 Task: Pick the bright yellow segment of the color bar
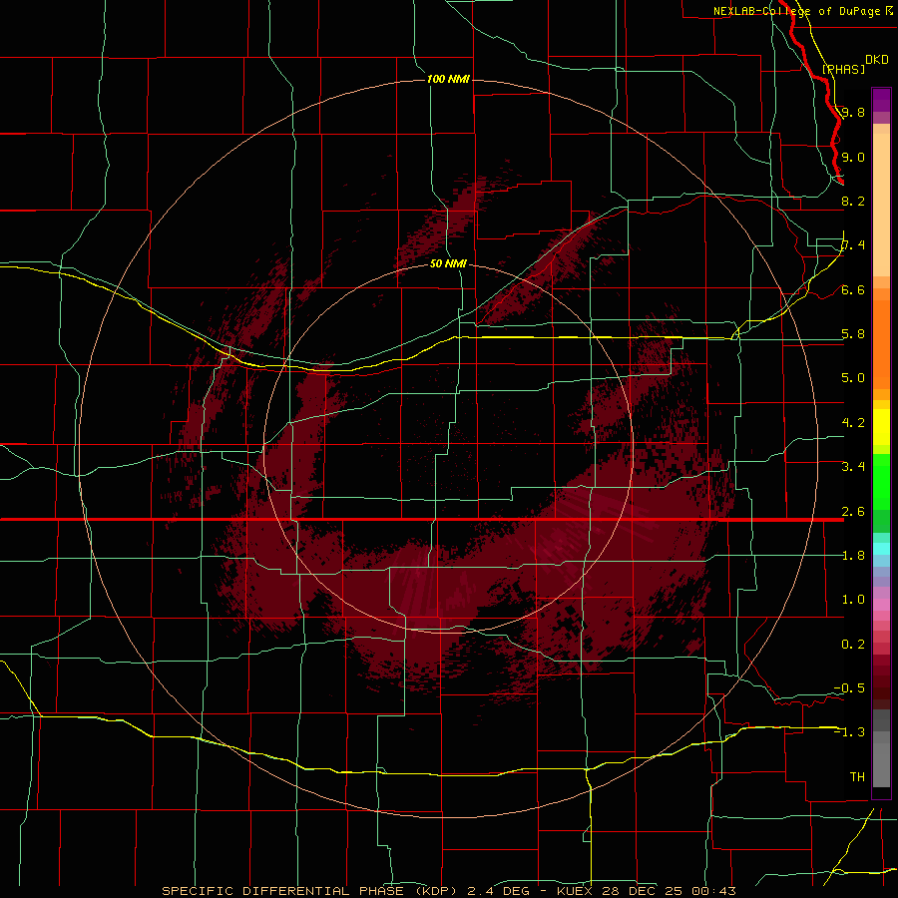[881, 427]
